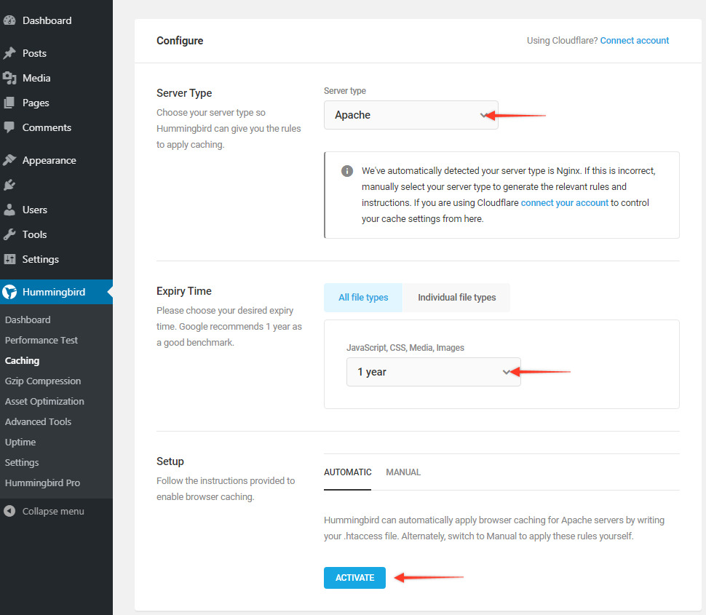
Task: Click the Tools wrench icon
Action: click(9, 234)
